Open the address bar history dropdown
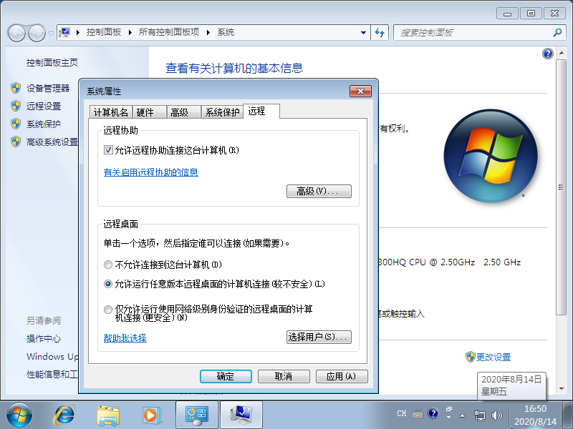Screen dimensions: 573x429 point(364,31)
